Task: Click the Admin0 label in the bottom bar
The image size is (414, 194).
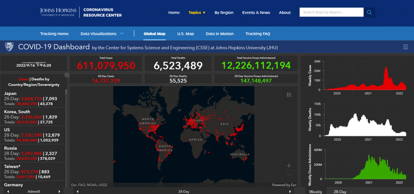Action: [34, 192]
